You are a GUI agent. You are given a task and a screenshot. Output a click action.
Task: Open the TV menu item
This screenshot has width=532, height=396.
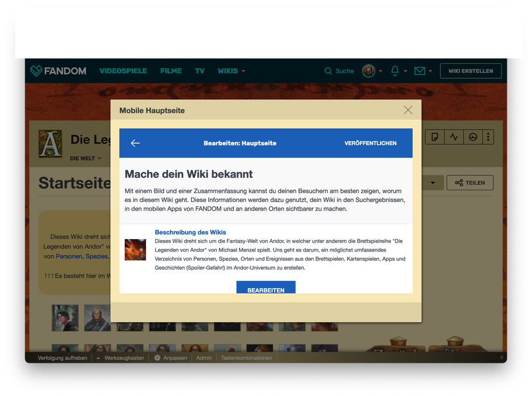pyautogui.click(x=200, y=71)
